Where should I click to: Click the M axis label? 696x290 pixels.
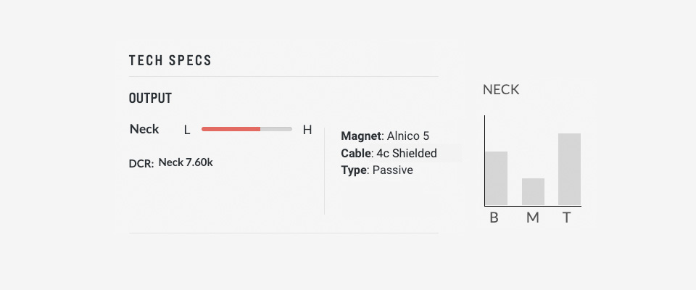pos(533,218)
